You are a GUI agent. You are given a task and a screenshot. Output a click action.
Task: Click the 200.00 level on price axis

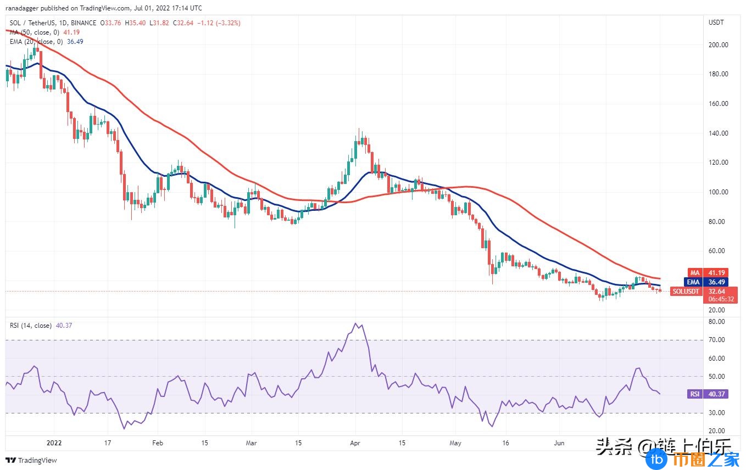(717, 45)
